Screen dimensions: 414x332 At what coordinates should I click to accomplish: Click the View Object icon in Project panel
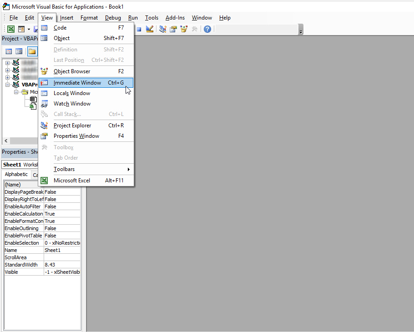pos(19,51)
